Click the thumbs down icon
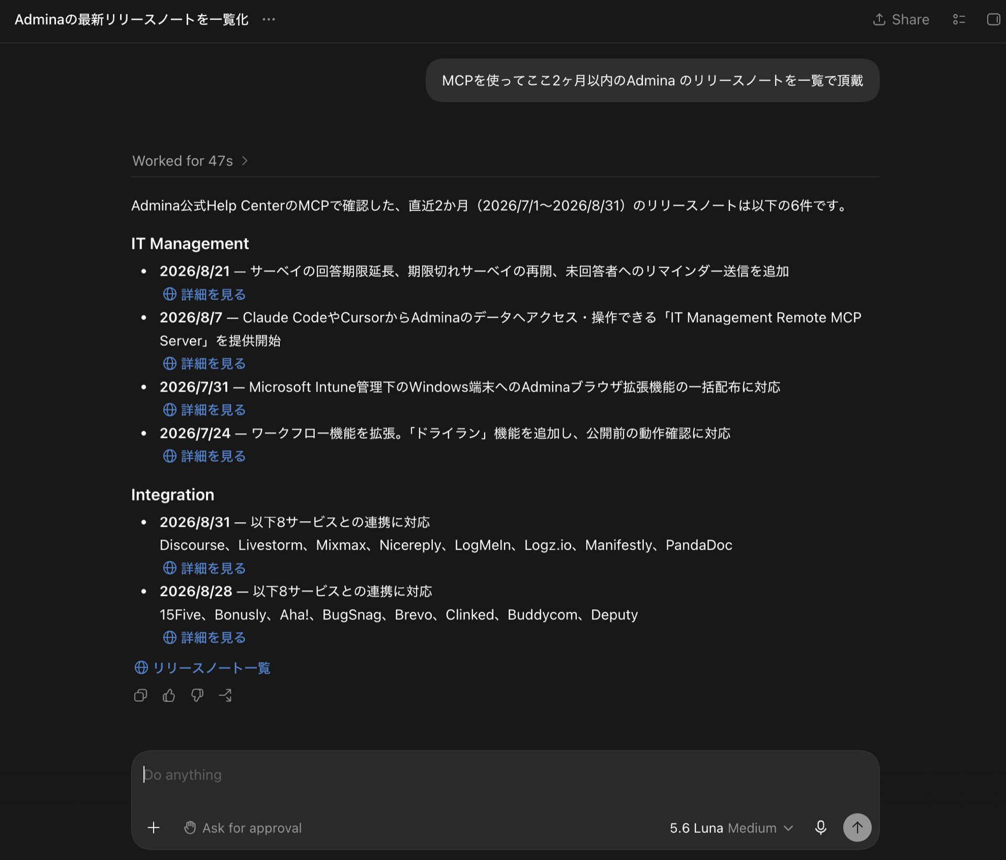The width and height of the screenshot is (1006, 860). click(x=197, y=696)
